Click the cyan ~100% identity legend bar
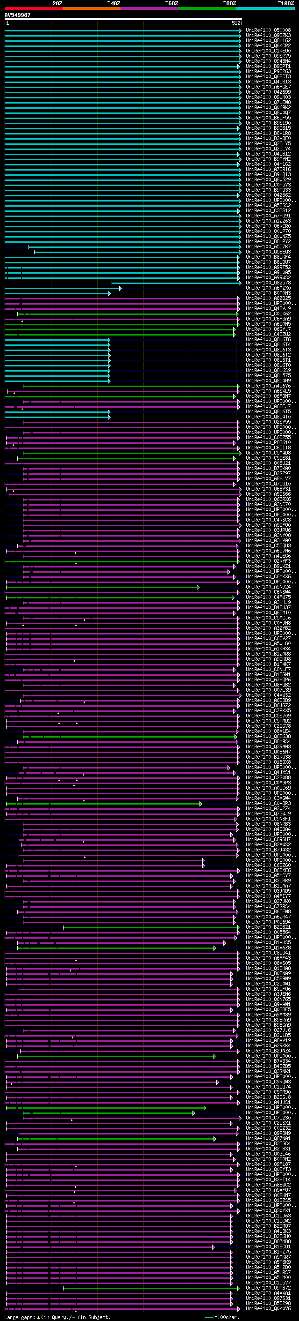 pyautogui.click(x=265, y=9)
